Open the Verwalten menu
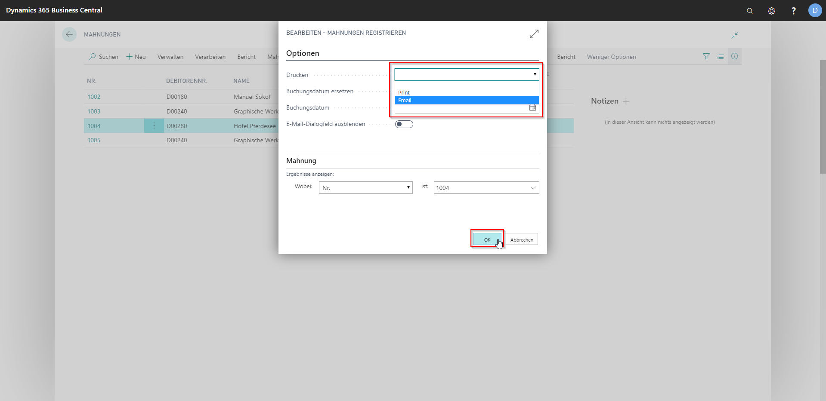This screenshot has height=401, width=826. click(x=170, y=57)
